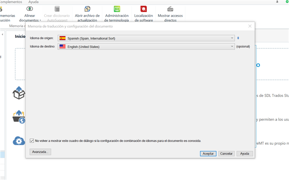
Task: Open the Abrir archivo de actualización tool
Action: pyautogui.click(x=87, y=14)
